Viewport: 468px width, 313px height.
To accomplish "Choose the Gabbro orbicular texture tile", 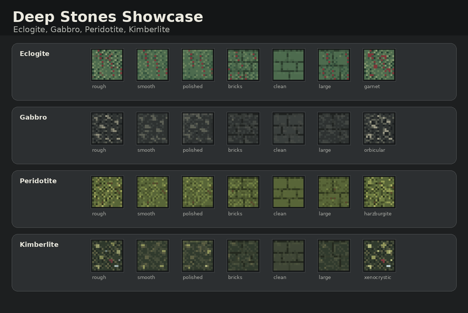I will tap(379, 128).
